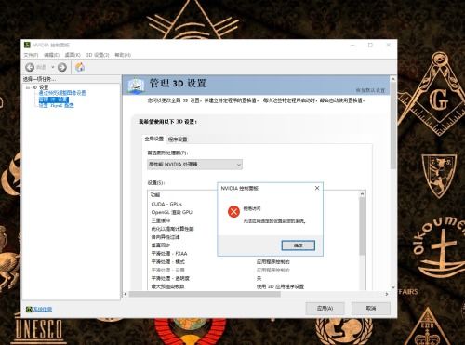Viewport: 465px width, 345px height.
Task: Click the main panel vertical scrollbar thumb
Action: click(393, 126)
